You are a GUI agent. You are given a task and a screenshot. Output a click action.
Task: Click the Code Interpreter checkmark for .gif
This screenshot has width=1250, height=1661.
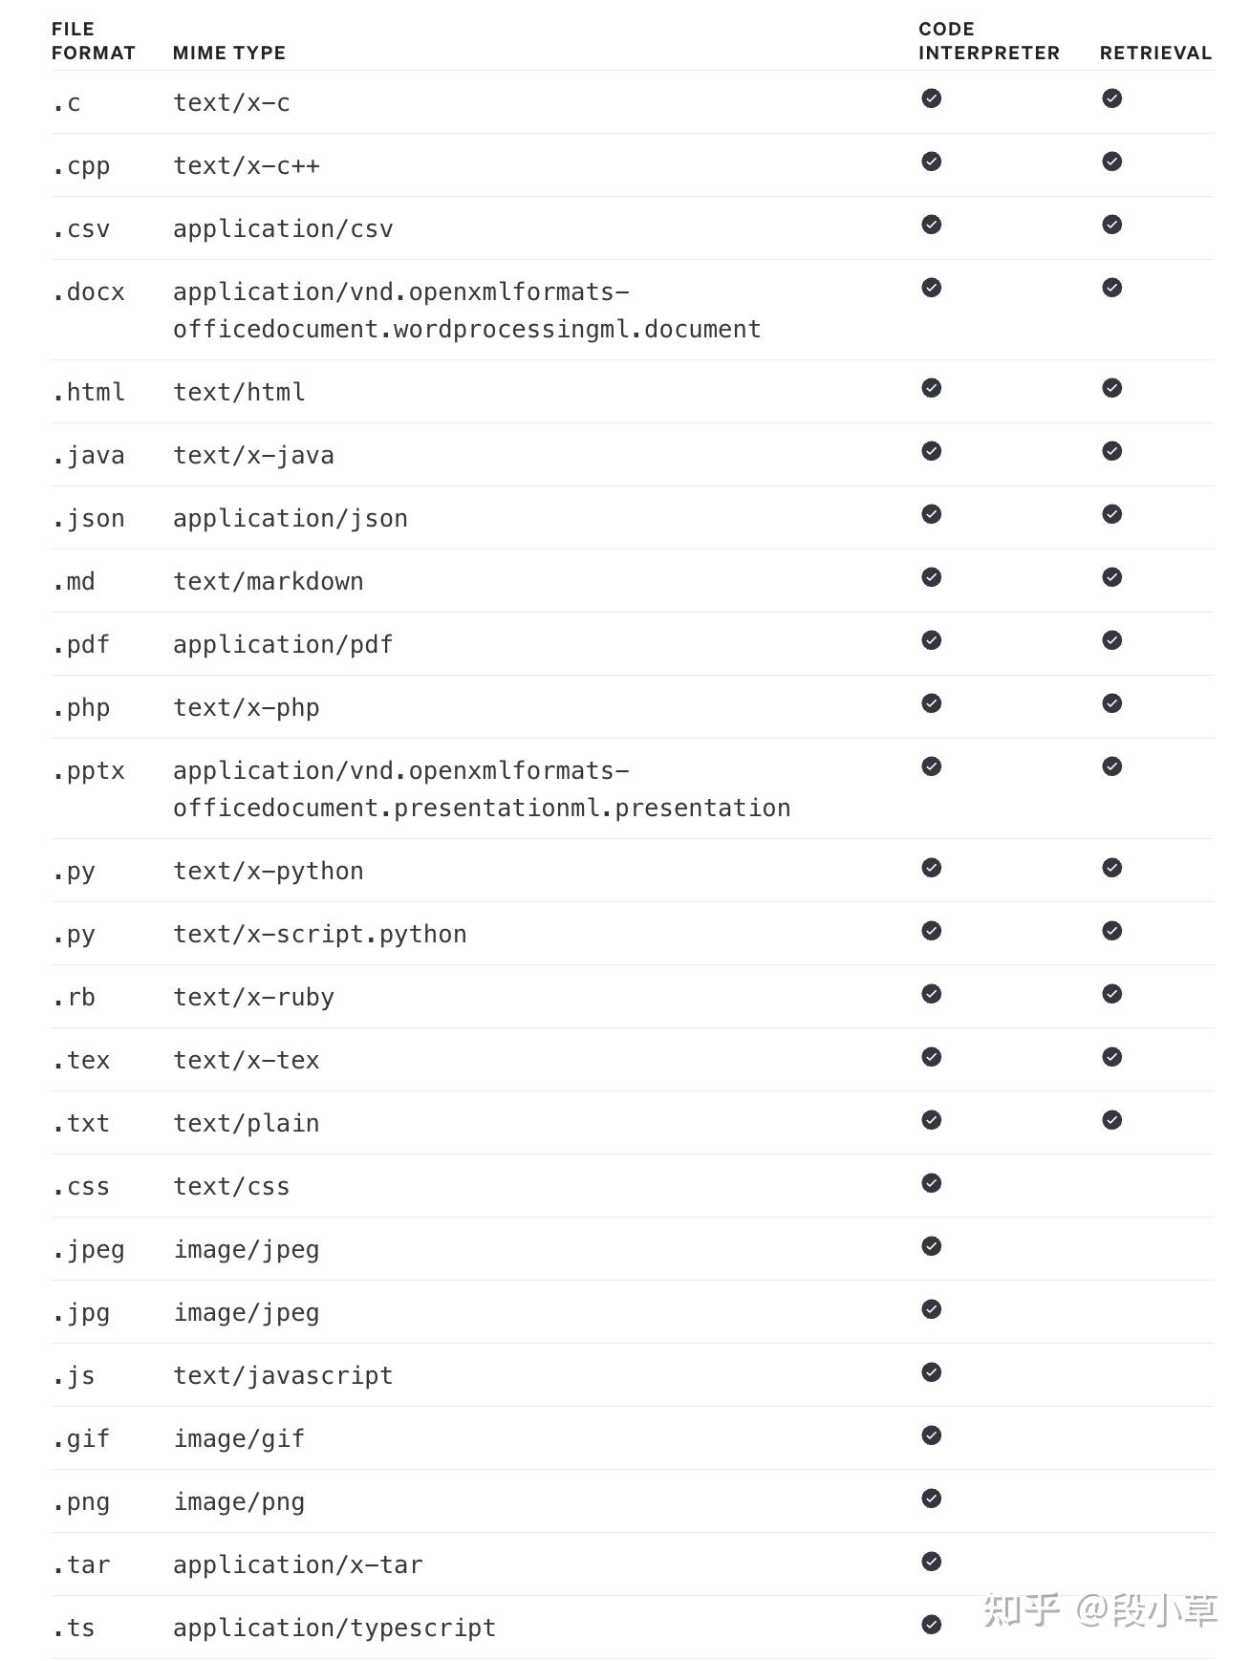click(931, 1435)
